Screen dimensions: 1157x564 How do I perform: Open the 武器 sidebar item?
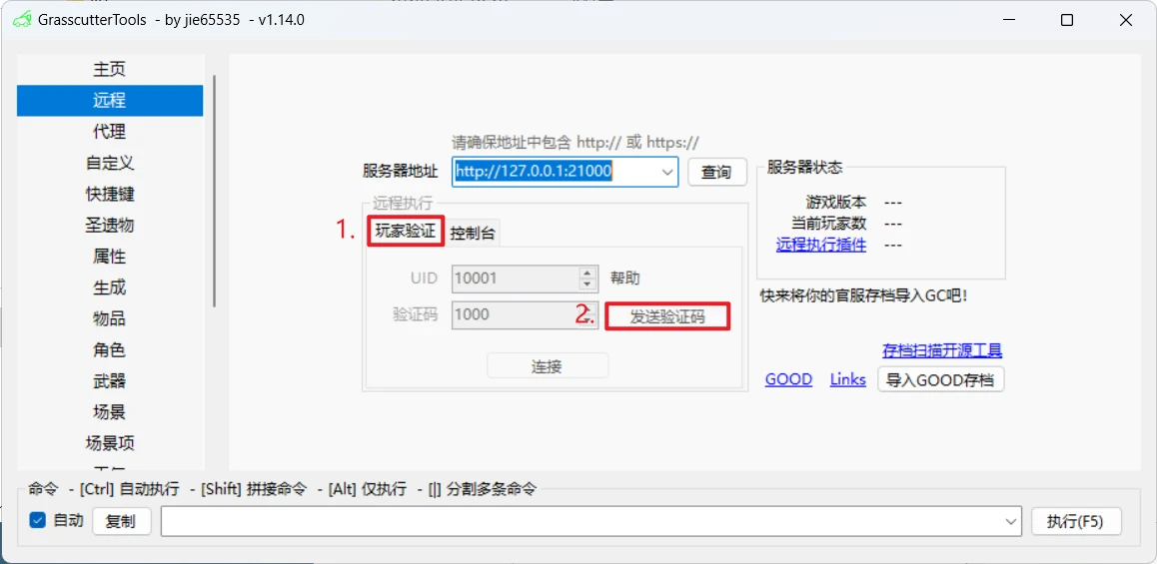[109, 381]
